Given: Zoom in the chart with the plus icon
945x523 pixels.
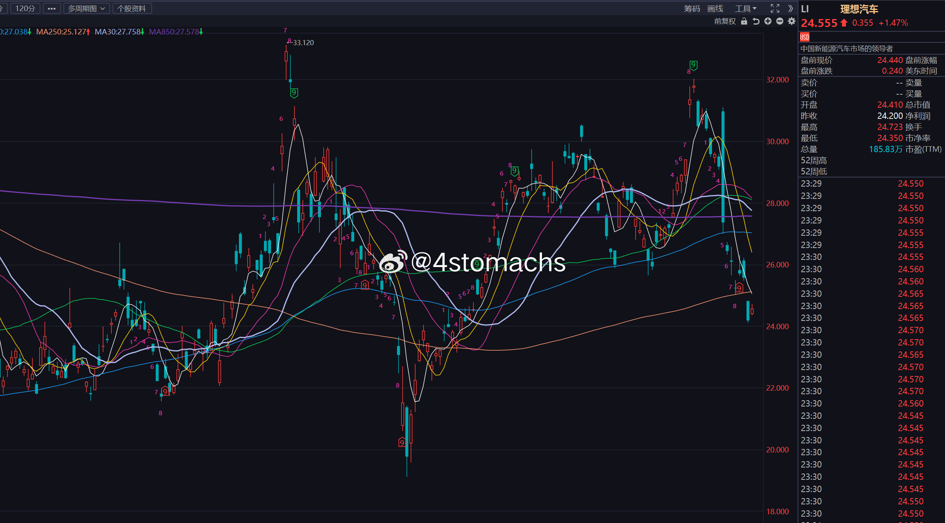Looking at the screenshot, I should tap(768, 21).
